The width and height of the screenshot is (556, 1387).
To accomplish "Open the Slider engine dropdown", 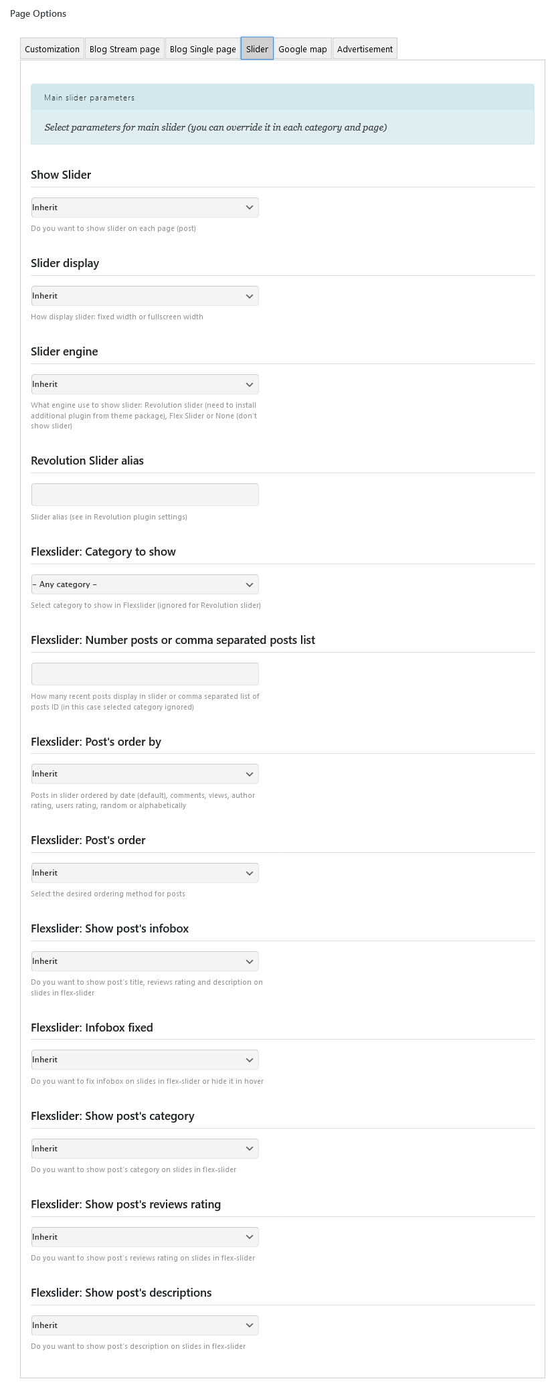I will point(145,384).
